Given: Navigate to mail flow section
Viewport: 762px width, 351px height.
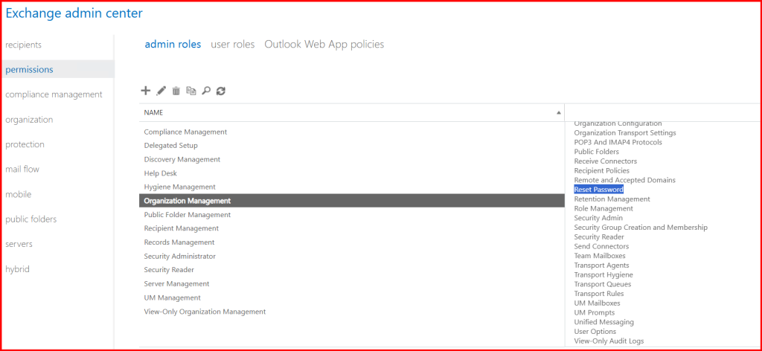Looking at the screenshot, I should (22, 170).
